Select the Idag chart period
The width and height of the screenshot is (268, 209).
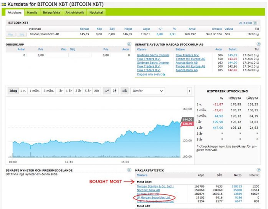coord(13,91)
